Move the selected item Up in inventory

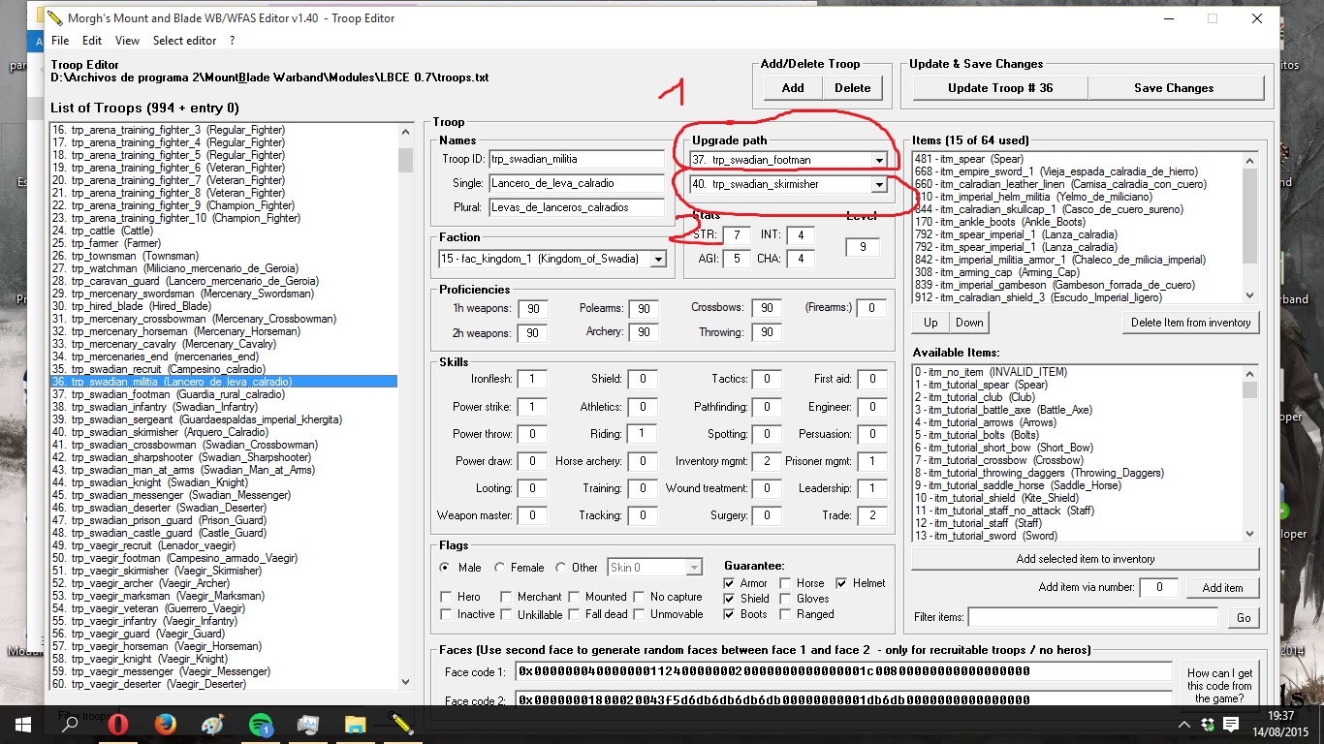coord(930,323)
